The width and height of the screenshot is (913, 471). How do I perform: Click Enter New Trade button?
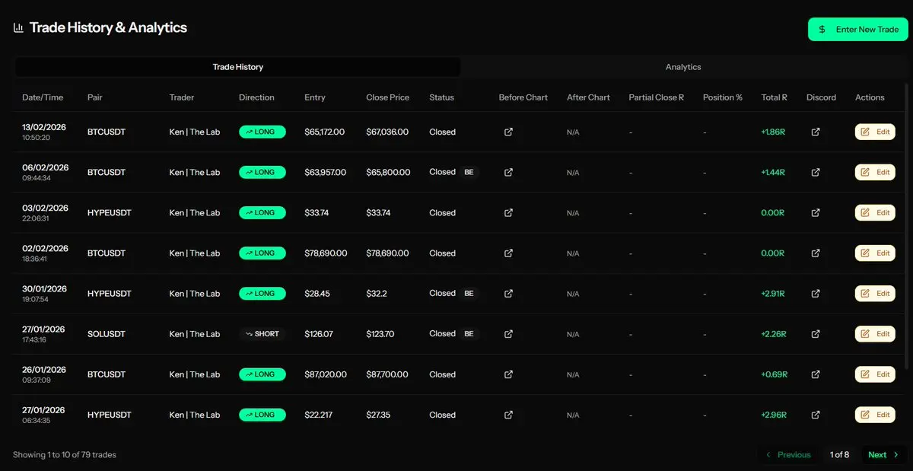857,30
